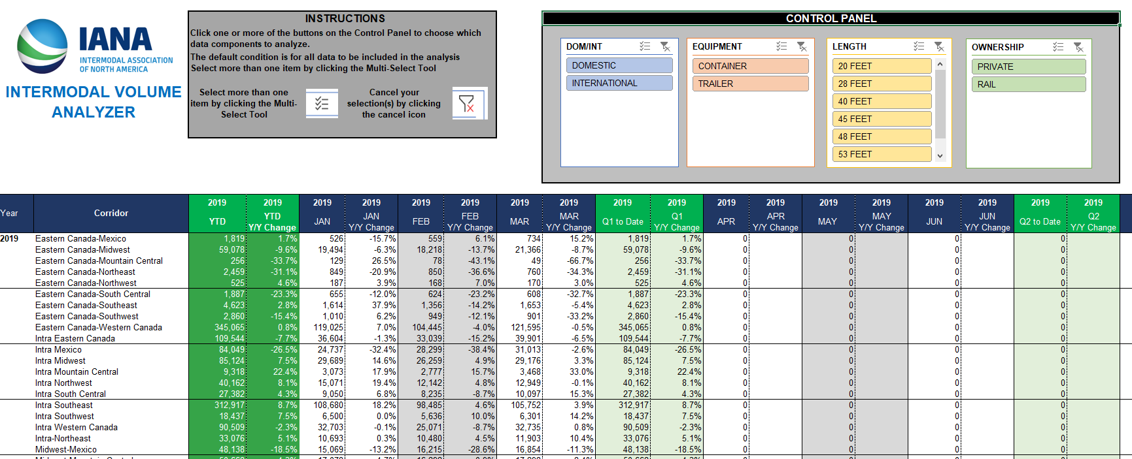Viewport: 1132px width, 459px height.
Task: Filter equipment by CONTAINER
Action: tap(751, 66)
